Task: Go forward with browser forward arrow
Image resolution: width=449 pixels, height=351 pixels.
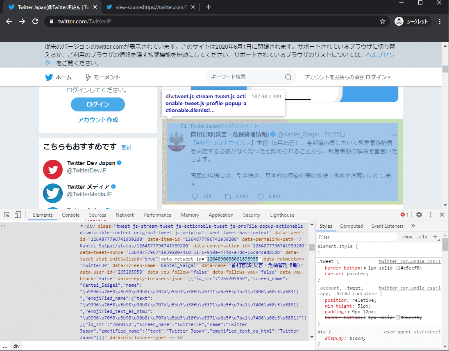Action: pos(22,21)
